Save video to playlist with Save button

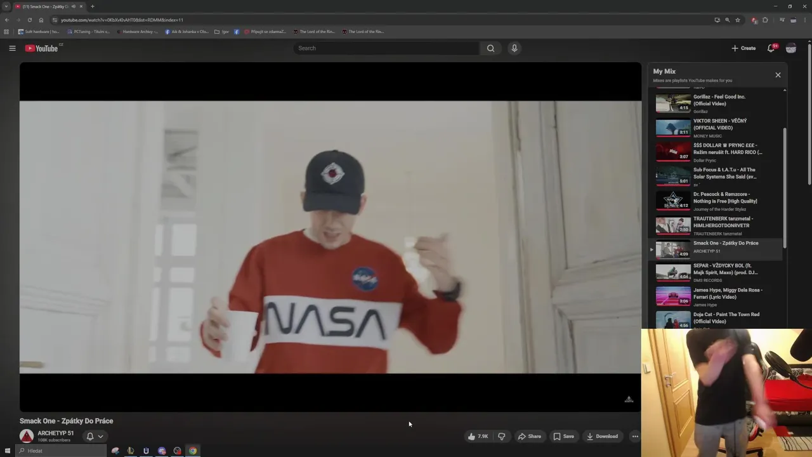point(563,436)
